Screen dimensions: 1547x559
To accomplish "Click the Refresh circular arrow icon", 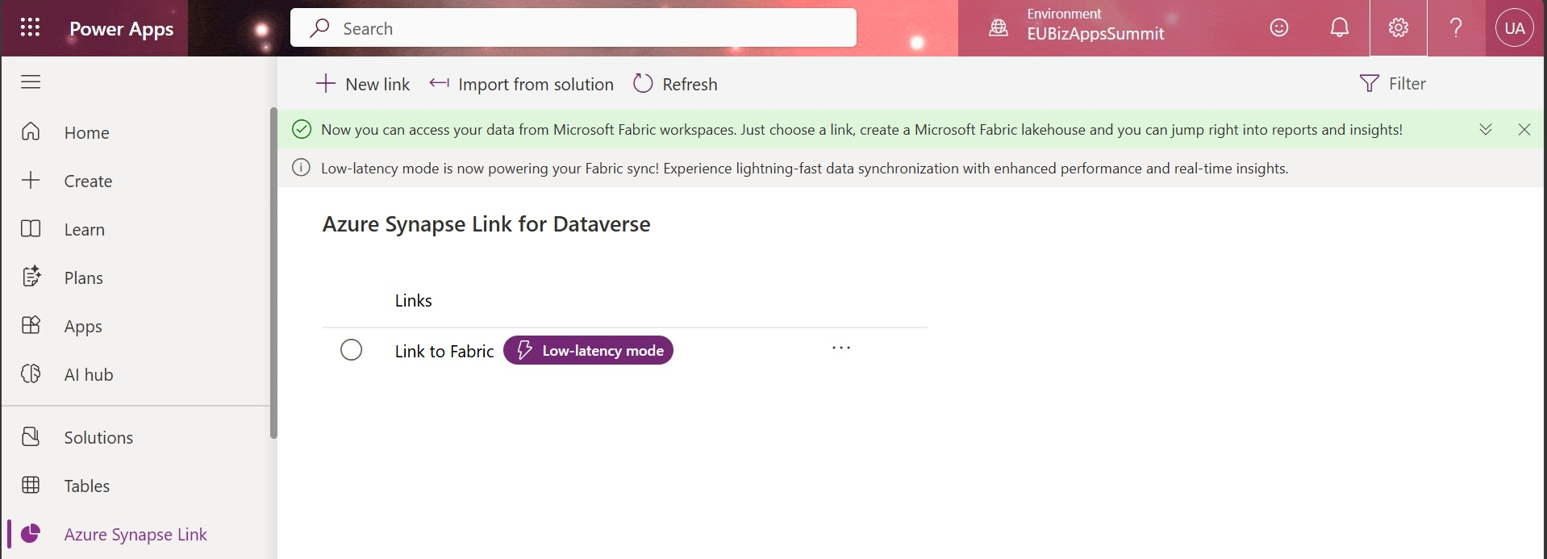I will tap(643, 83).
